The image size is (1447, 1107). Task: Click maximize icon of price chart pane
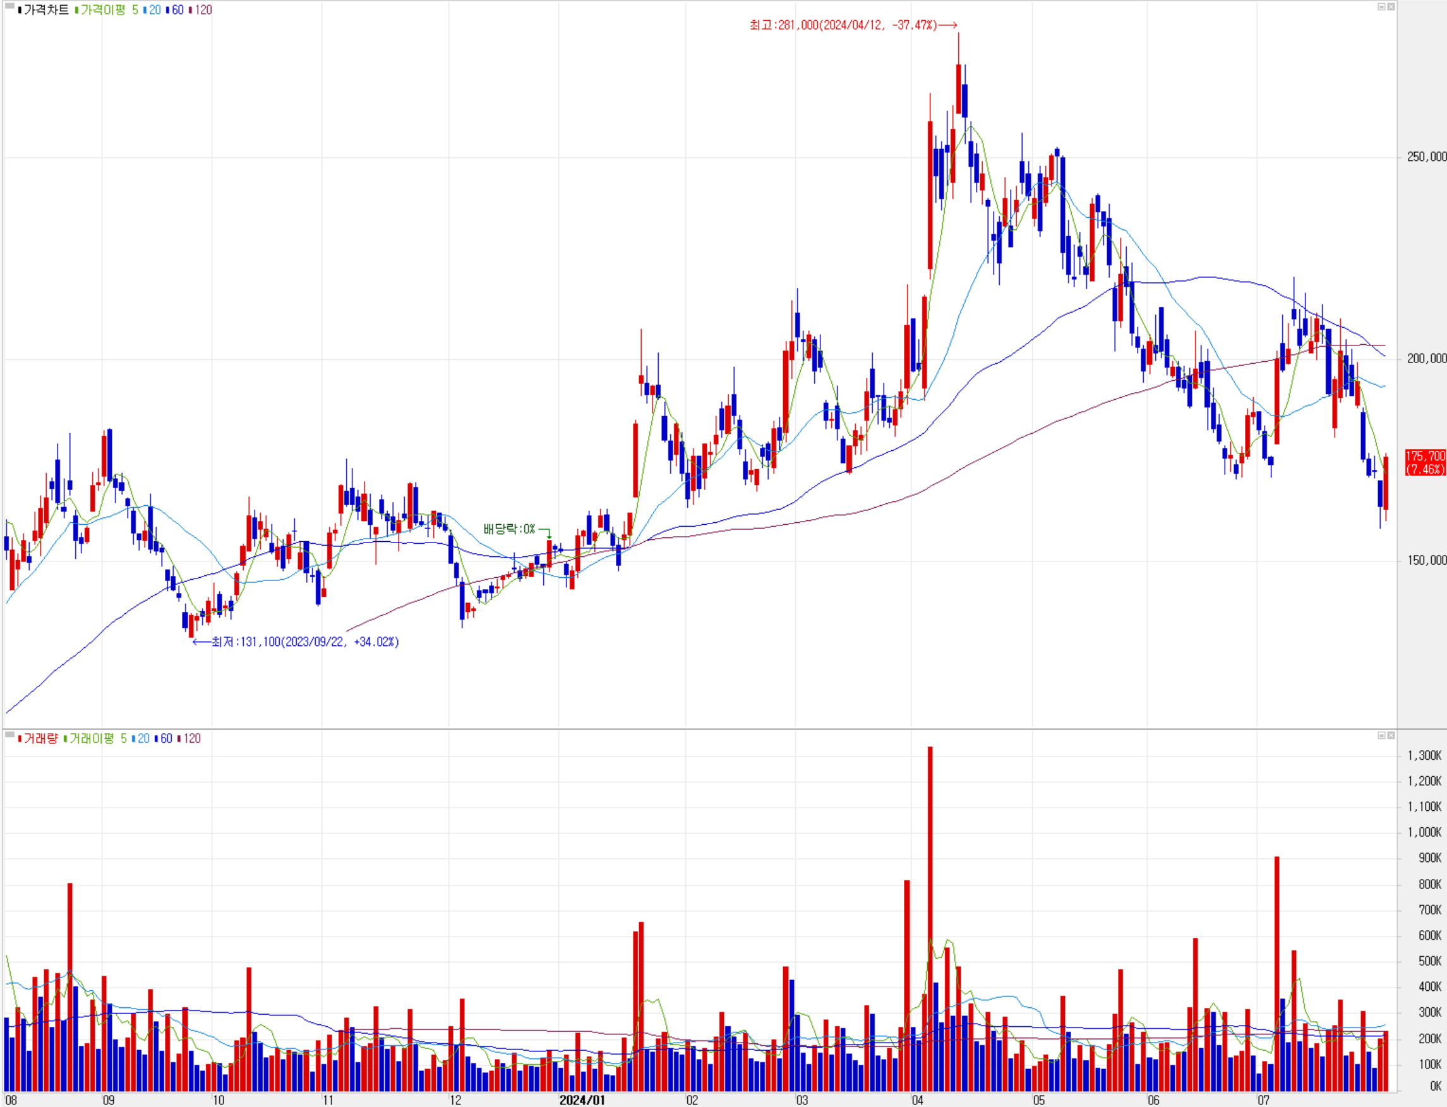1381,6
